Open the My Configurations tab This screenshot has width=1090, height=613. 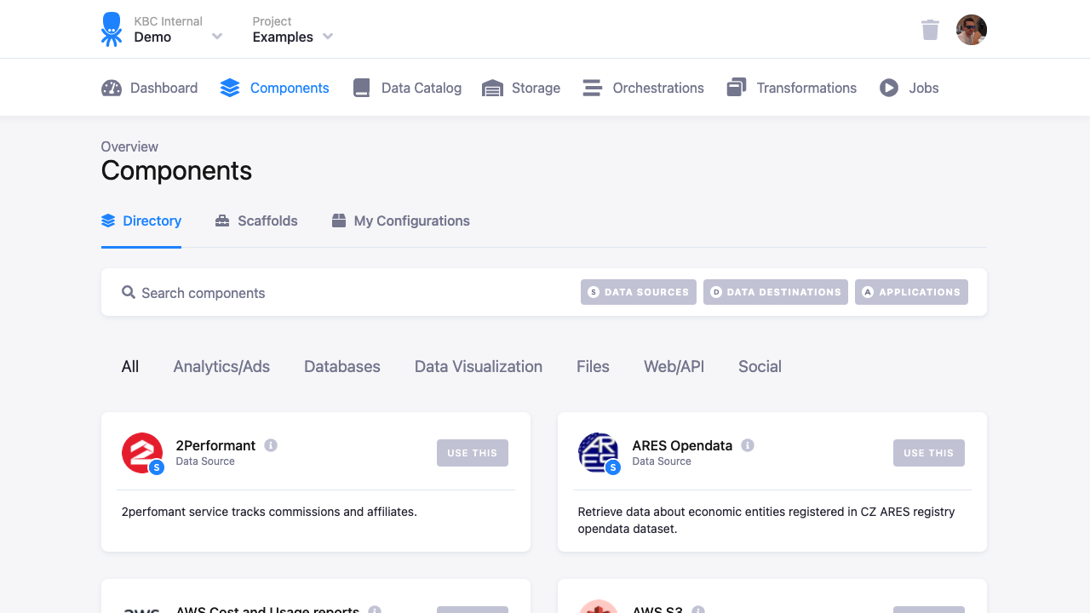click(400, 221)
